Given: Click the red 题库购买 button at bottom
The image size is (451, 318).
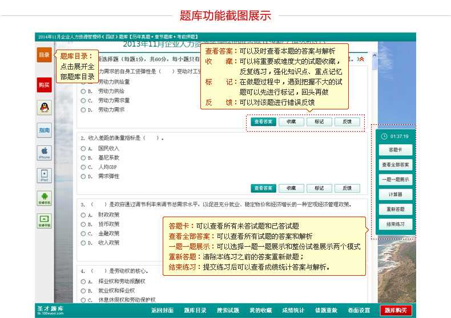Looking at the screenshot, I should pyautogui.click(x=396, y=311).
